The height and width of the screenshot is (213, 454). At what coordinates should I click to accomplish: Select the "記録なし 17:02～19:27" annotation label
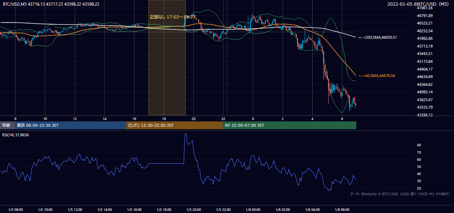point(173,17)
